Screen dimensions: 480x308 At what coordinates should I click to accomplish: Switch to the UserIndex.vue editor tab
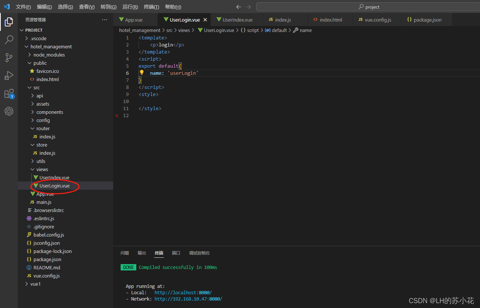tap(237, 20)
